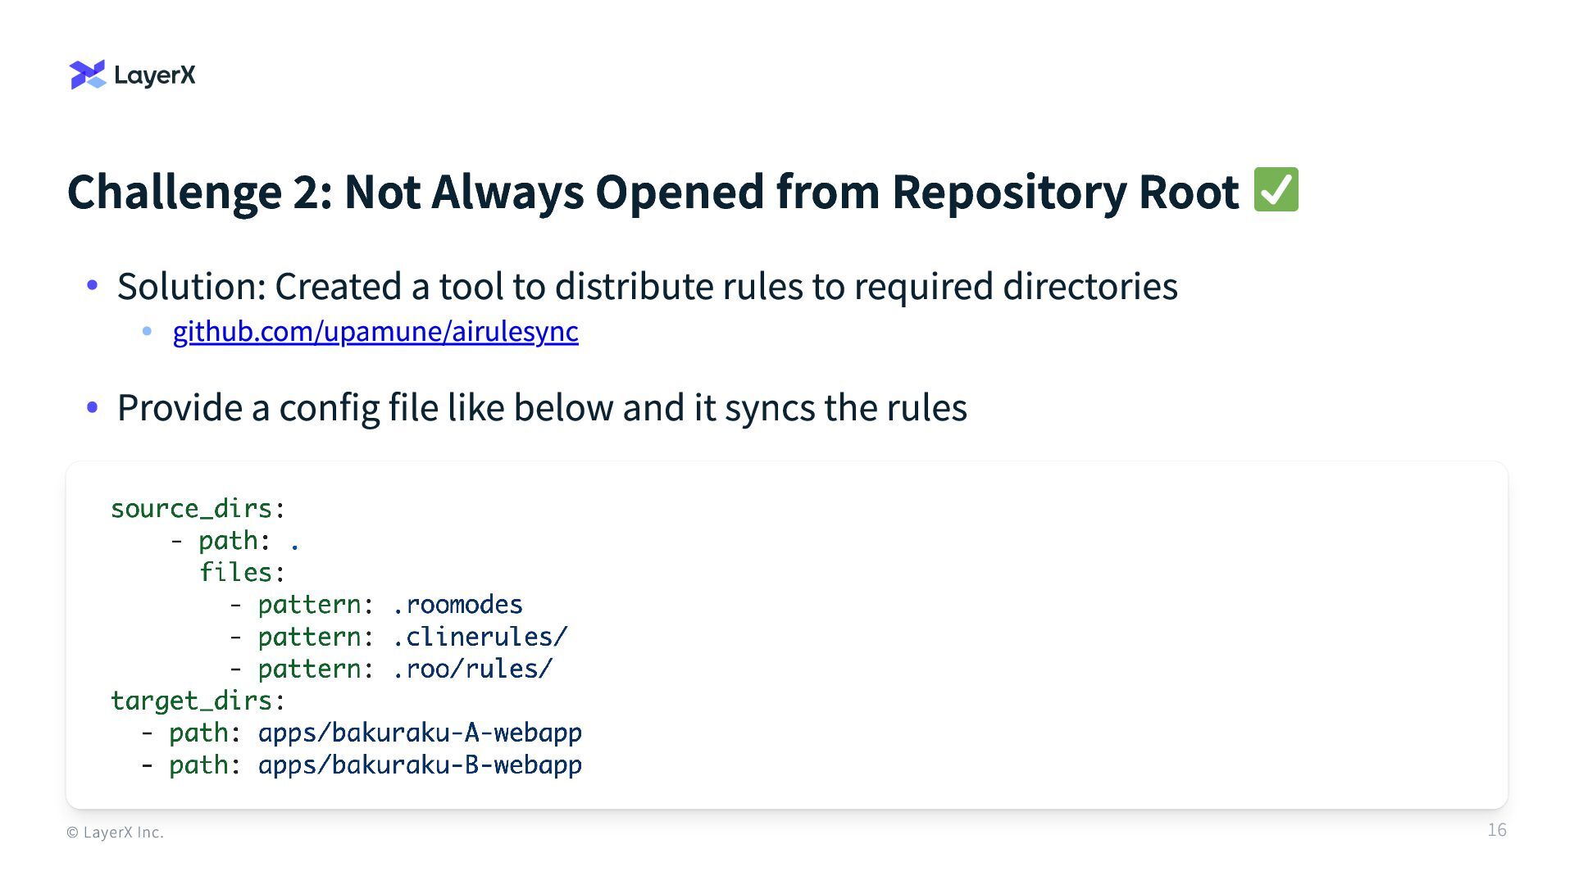Click the LayerX wordmark text

click(x=154, y=75)
